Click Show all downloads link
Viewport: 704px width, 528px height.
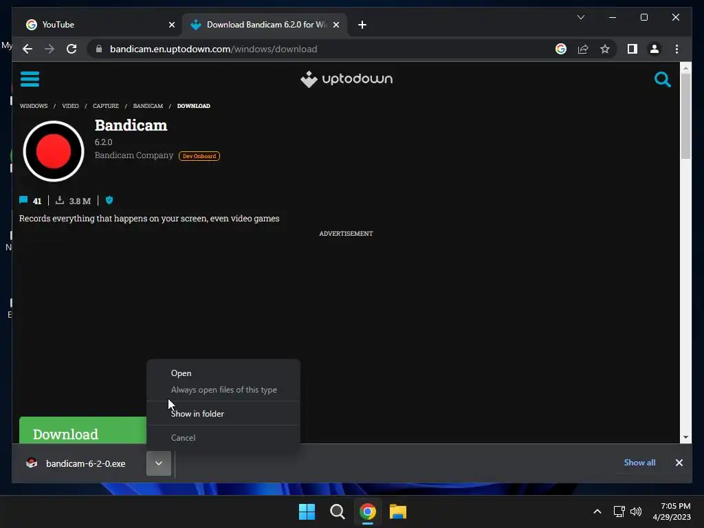pyautogui.click(x=639, y=463)
